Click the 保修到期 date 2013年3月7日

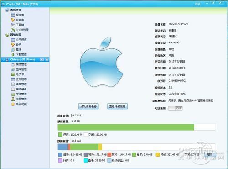pos(177,74)
